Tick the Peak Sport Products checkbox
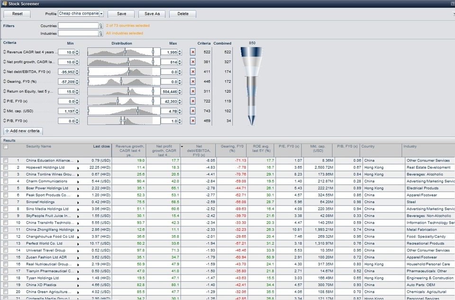Image resolution: width=455 pixels, height=300 pixels. pos(6,195)
